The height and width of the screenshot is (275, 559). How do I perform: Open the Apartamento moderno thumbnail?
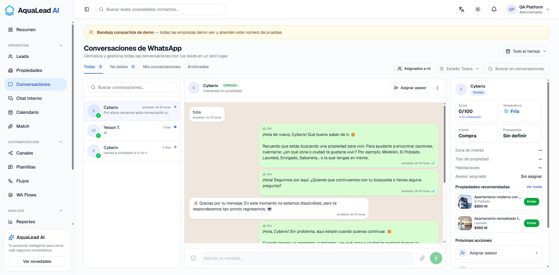point(465,202)
